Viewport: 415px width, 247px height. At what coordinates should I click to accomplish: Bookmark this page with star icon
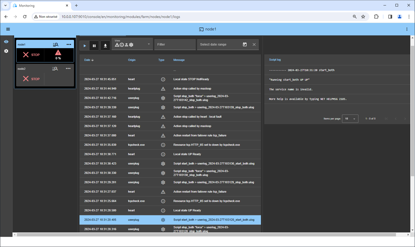pos(363,16)
